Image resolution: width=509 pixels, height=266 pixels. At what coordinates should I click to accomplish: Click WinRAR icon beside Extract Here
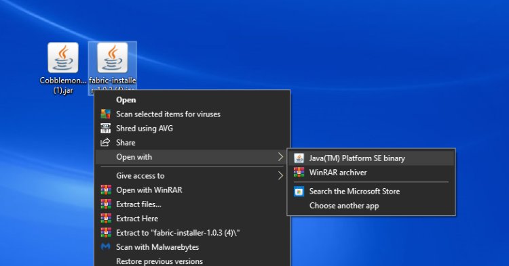(x=106, y=219)
